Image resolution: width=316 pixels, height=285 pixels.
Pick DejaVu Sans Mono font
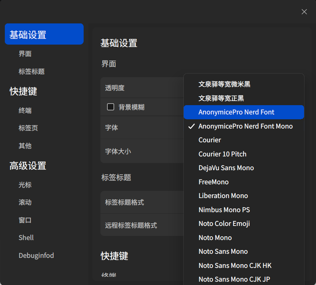tap(244, 168)
